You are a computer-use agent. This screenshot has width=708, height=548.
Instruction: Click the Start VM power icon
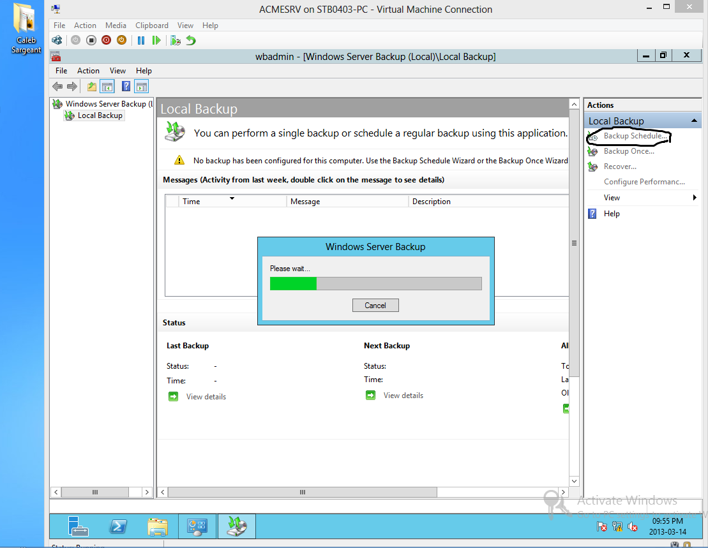tap(75, 40)
